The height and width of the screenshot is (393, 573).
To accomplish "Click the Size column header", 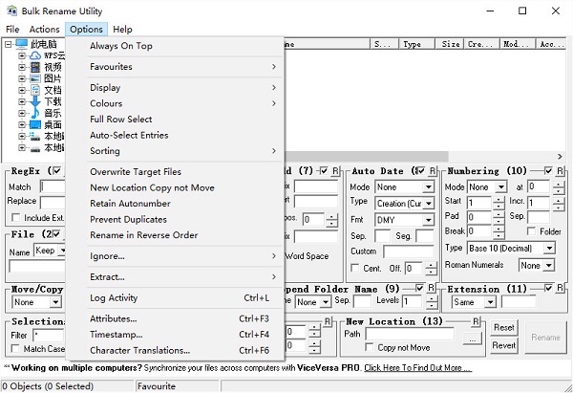I will pos(450,44).
